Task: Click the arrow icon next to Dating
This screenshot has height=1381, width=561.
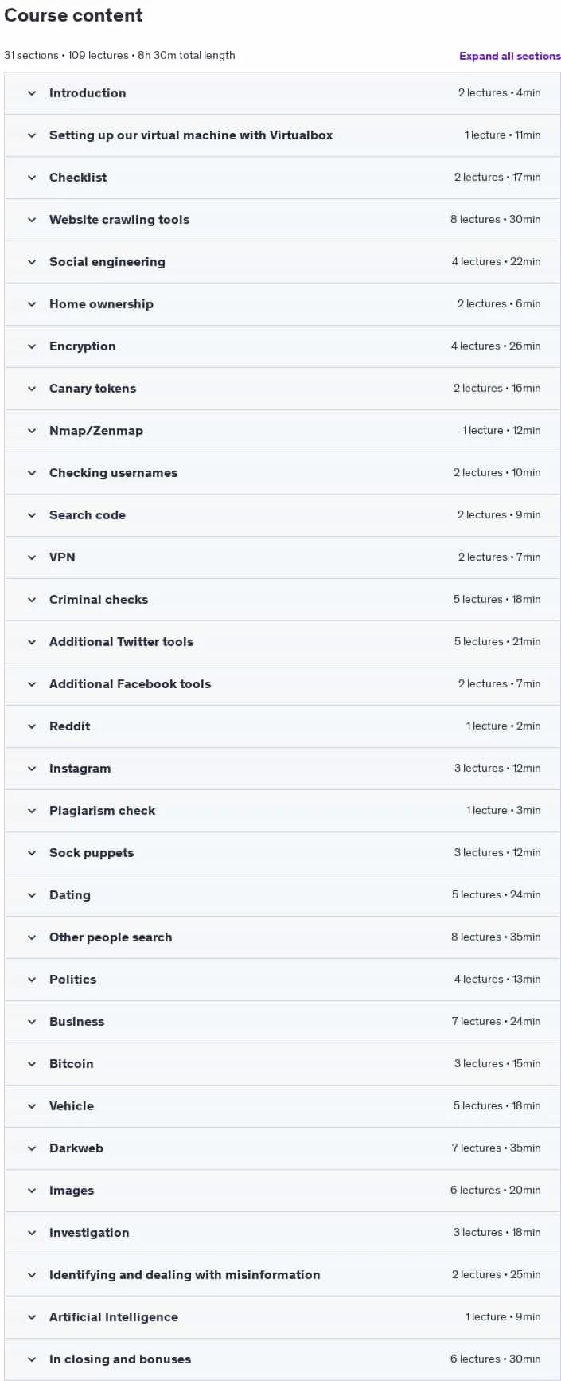Action: click(x=32, y=895)
